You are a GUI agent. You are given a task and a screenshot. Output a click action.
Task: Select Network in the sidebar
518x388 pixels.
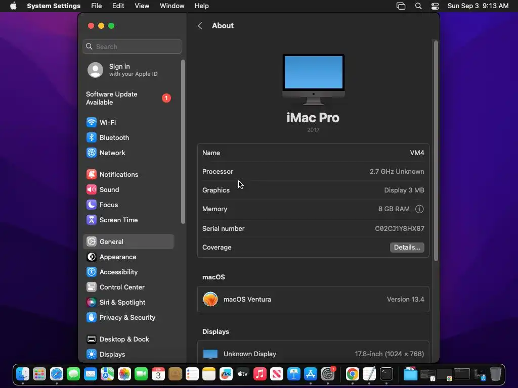[128, 153]
